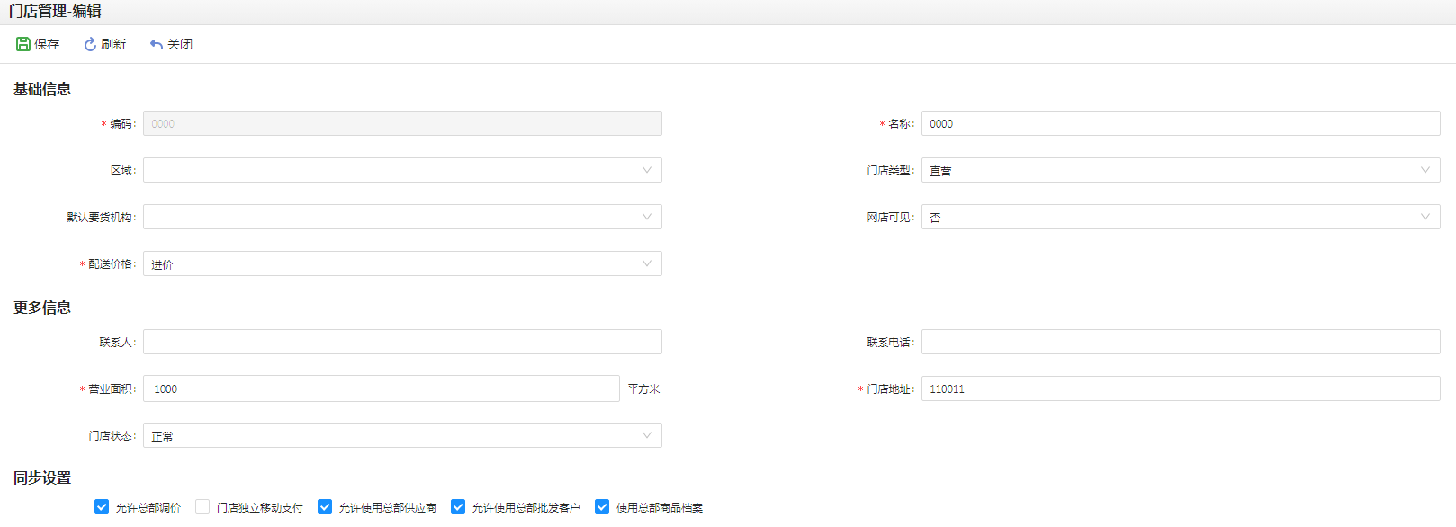Click the 名称 input field

pos(1180,123)
